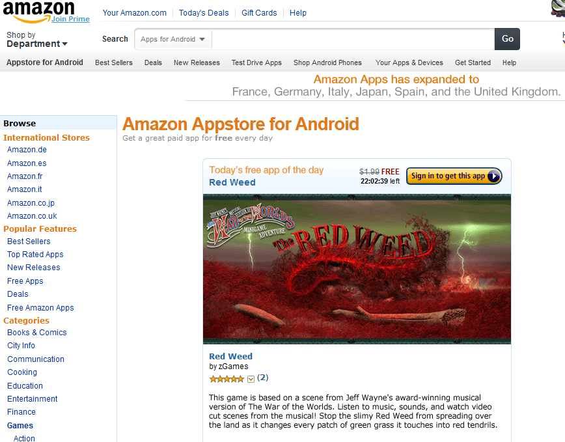Open the Action subcategory under Games
The image size is (565, 442).
24,438
